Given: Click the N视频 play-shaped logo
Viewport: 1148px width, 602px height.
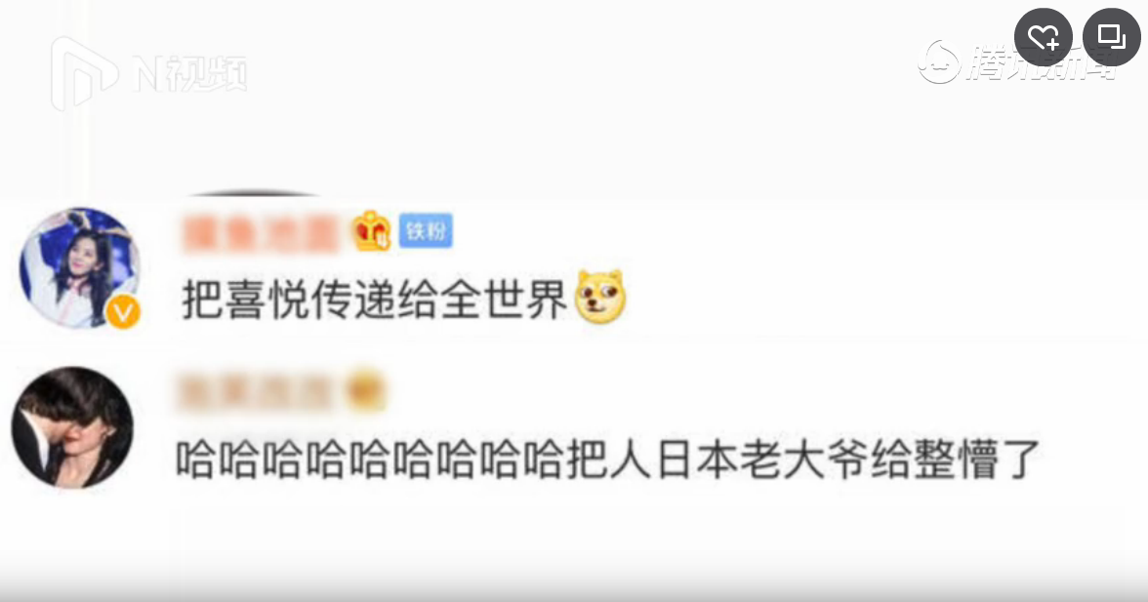Looking at the screenshot, I should tap(83, 73).
